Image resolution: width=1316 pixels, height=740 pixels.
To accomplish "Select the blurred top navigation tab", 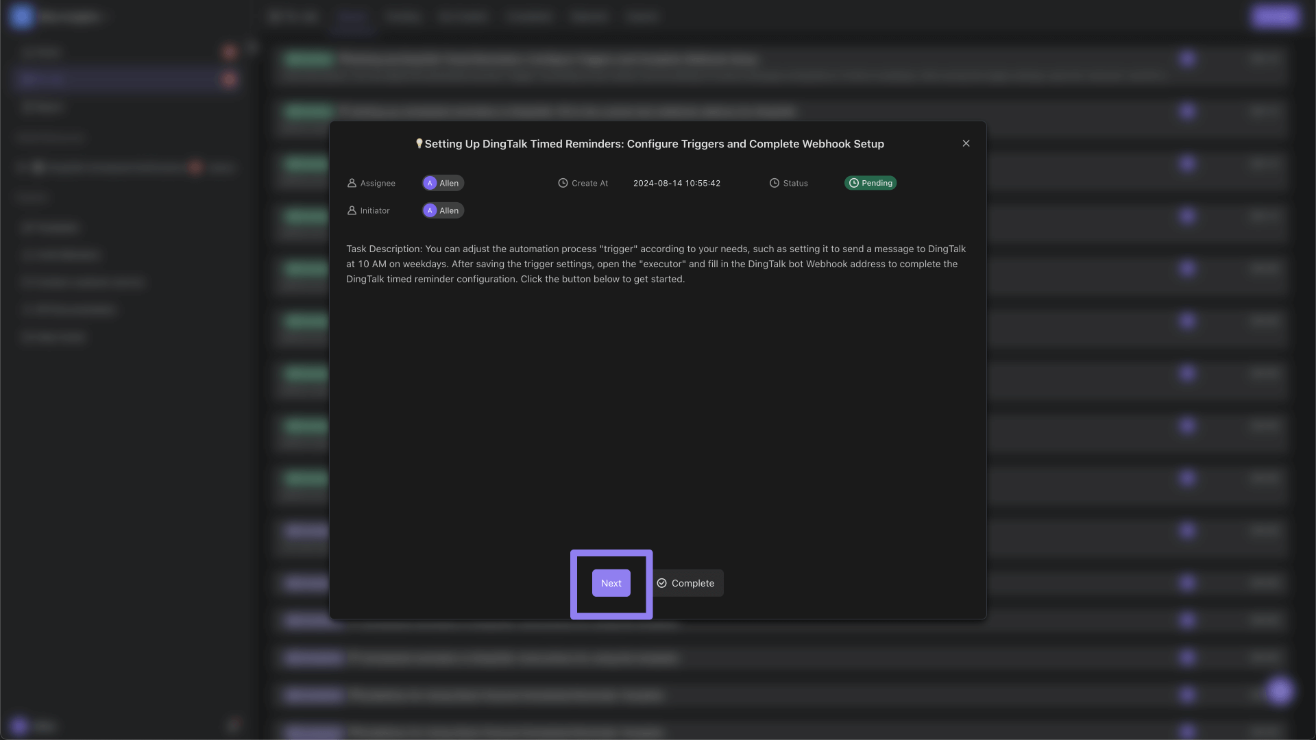I will coord(352,16).
